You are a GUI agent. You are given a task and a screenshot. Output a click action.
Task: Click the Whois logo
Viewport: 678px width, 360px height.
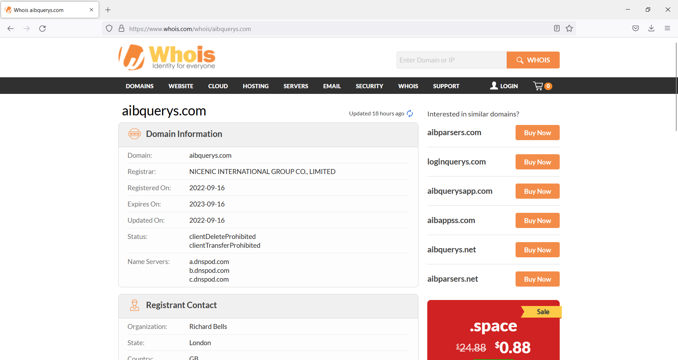tap(167, 57)
